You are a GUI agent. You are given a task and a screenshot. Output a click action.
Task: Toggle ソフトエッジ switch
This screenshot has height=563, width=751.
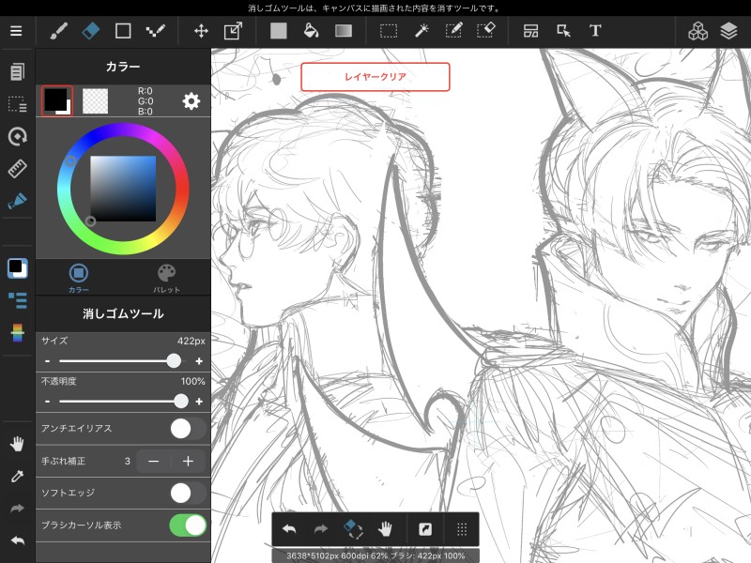coord(188,493)
